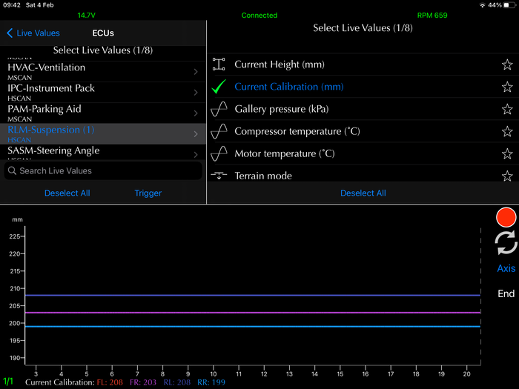This screenshot has height=389, width=519.
Task: Tap the RPM 659 readout
Action: (x=432, y=16)
